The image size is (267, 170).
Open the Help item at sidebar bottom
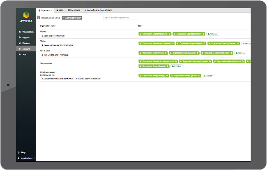[23, 152]
